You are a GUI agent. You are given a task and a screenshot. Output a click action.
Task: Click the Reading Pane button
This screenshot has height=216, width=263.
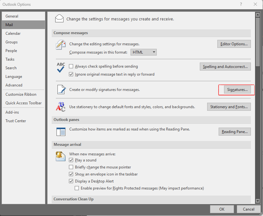click(235, 132)
